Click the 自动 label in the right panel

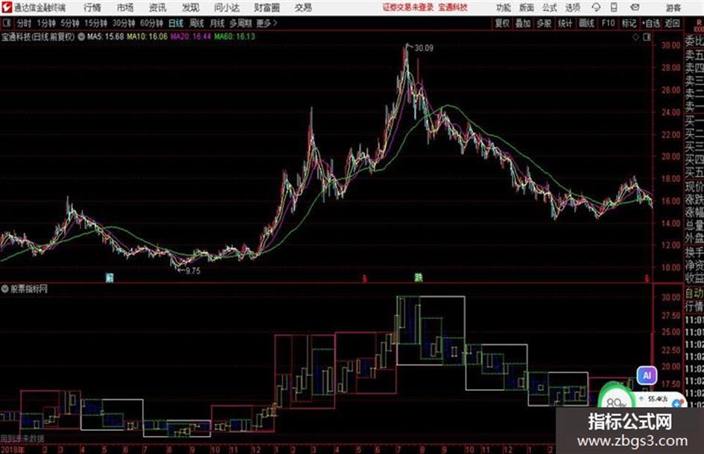(x=694, y=293)
